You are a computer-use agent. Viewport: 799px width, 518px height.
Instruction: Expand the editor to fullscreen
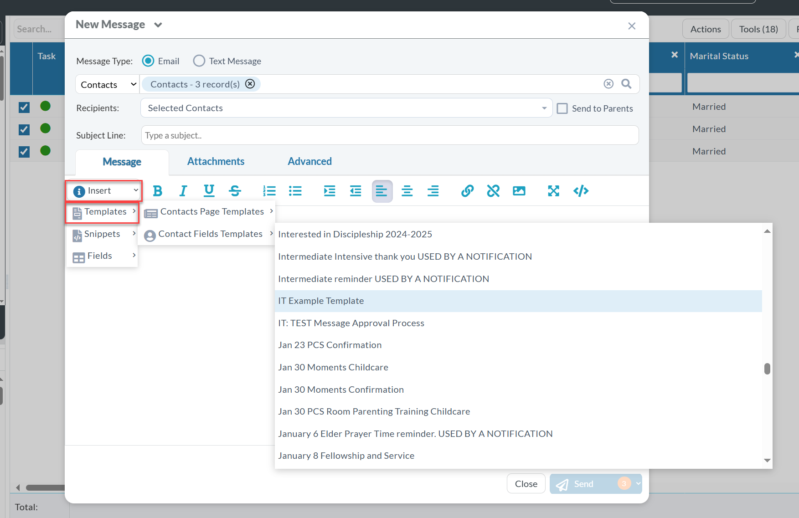click(x=553, y=191)
